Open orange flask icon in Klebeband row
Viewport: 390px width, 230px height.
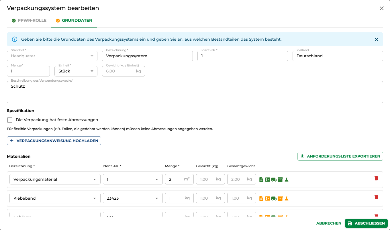(287, 198)
